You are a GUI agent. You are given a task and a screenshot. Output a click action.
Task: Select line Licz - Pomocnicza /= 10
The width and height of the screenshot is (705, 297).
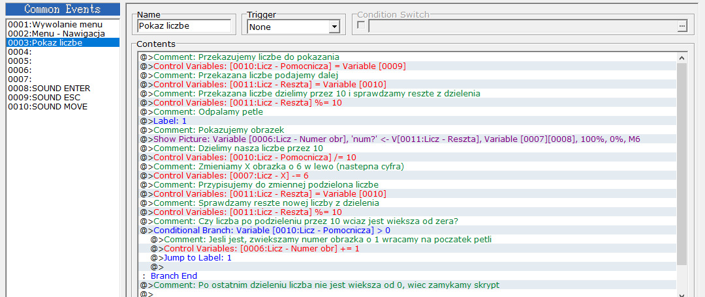pos(407,158)
